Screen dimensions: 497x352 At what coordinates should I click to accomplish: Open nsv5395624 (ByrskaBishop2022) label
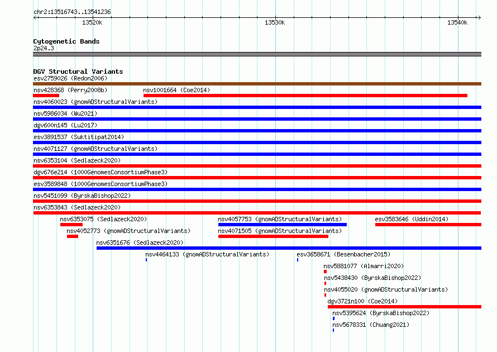coord(381,313)
